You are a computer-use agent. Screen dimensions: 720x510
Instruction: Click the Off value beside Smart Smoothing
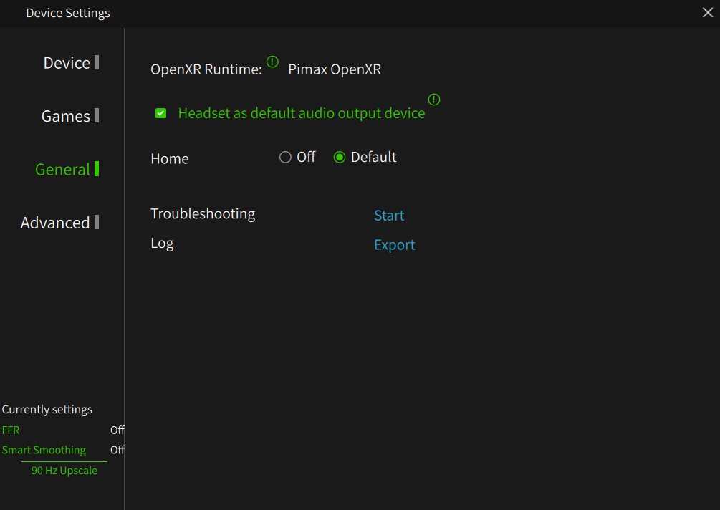117,450
